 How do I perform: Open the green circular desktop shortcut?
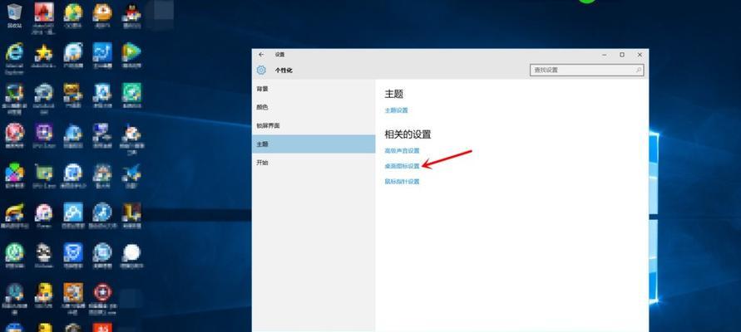pos(15,253)
